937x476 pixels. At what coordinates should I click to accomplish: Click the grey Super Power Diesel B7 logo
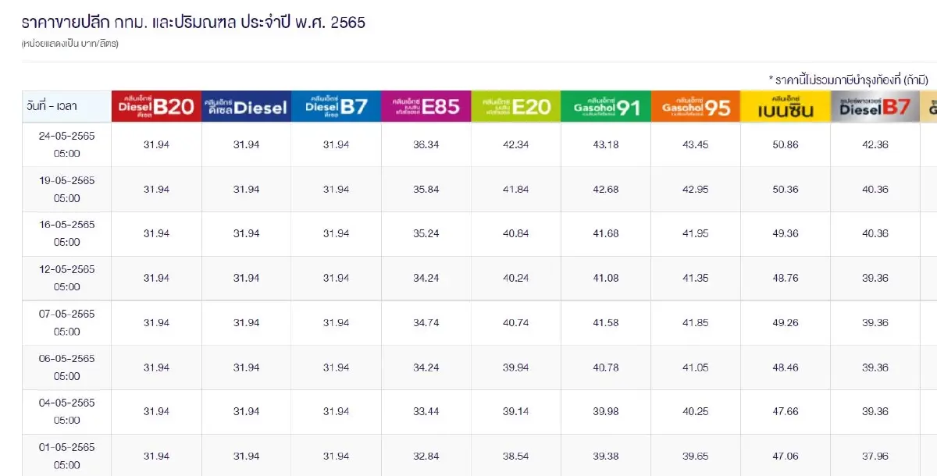coord(875,106)
